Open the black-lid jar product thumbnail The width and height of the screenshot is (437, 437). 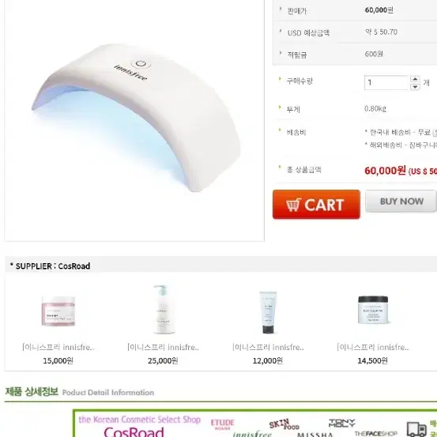pyautogui.click(x=373, y=310)
